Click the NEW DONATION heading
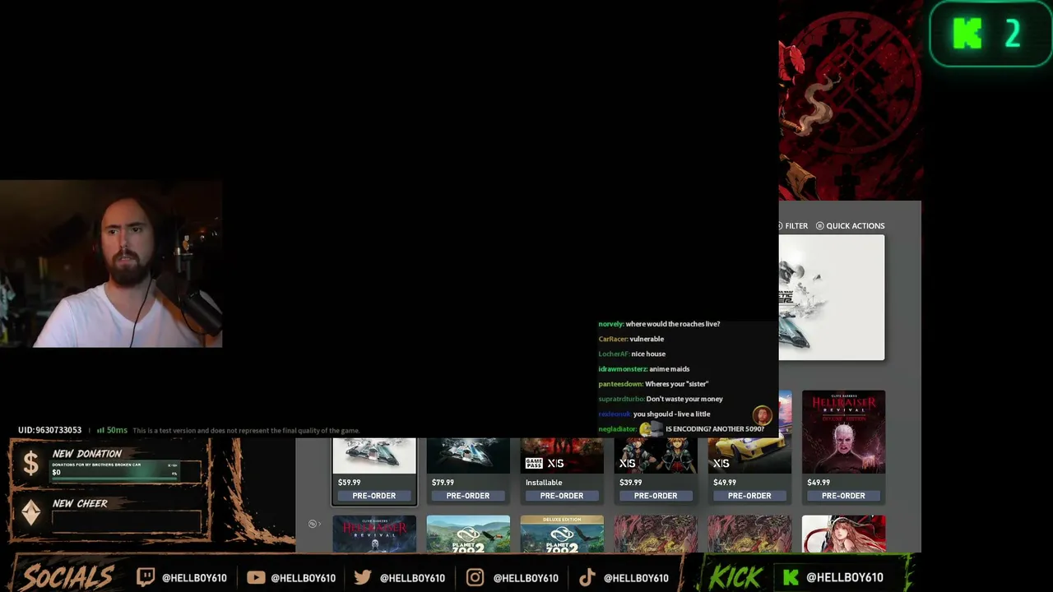Screen dimensions: 1053x592 [x=86, y=454]
